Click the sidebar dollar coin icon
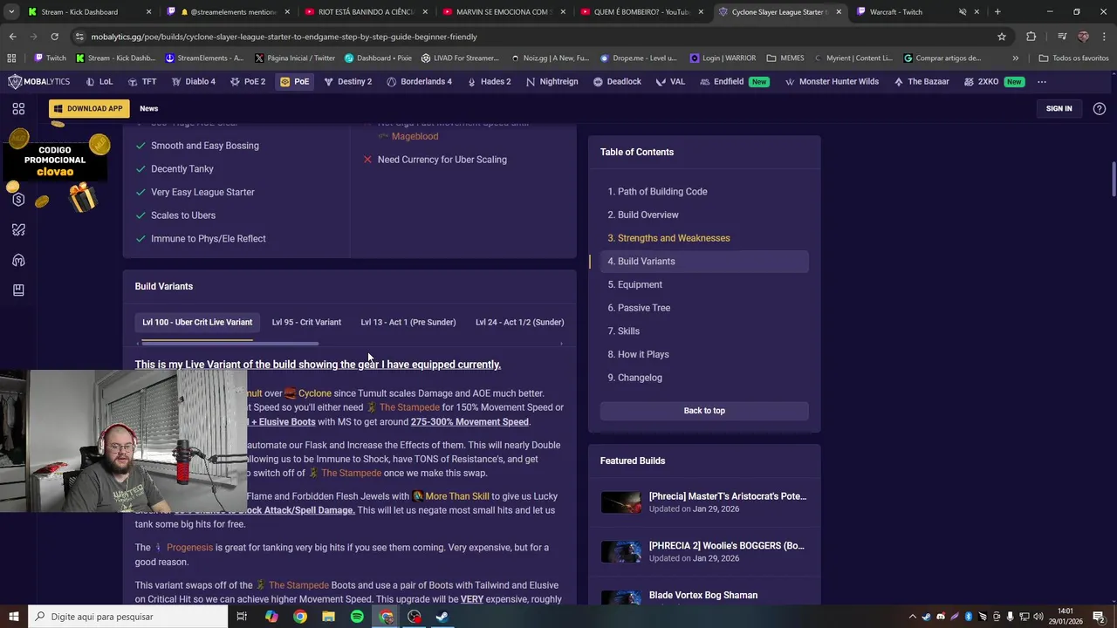The image size is (1117, 628). [x=18, y=200]
